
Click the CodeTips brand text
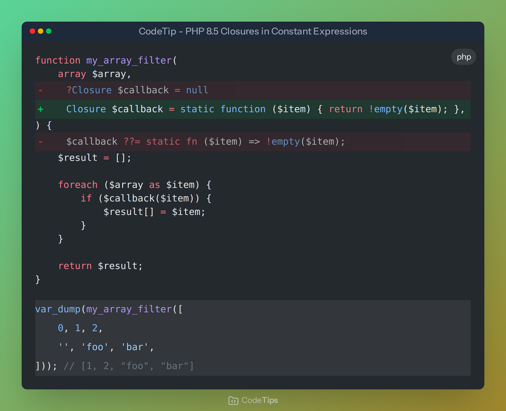tap(260, 400)
